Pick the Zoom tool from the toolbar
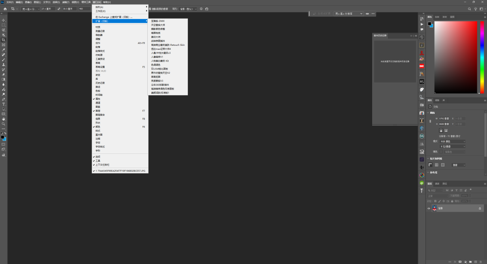This screenshot has width=487, height=264. 4,124
